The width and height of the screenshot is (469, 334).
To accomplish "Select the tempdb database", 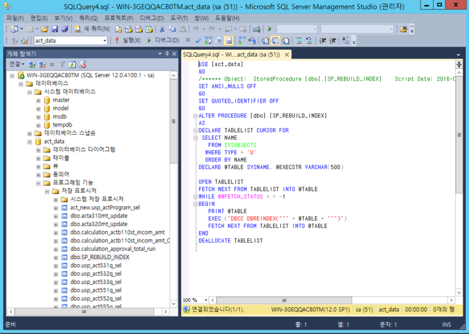I will pos(62,125).
